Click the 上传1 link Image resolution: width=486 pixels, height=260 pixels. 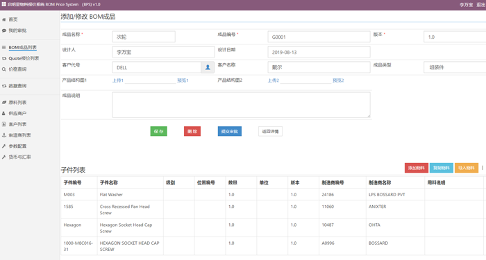point(118,80)
